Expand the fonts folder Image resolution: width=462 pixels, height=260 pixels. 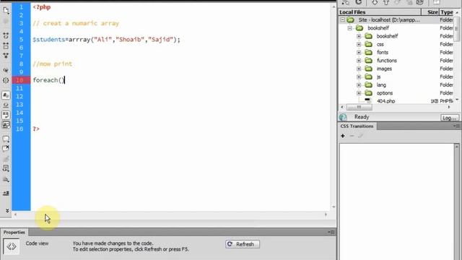click(x=359, y=53)
